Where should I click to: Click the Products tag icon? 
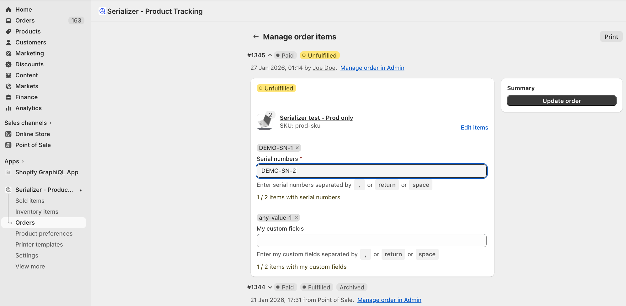tap(8, 32)
